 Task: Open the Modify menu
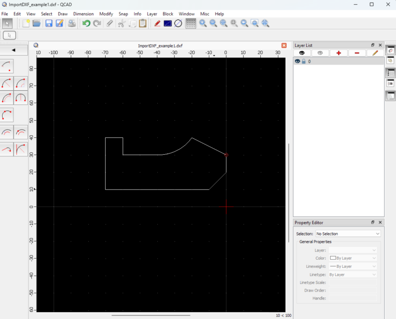tap(106, 14)
